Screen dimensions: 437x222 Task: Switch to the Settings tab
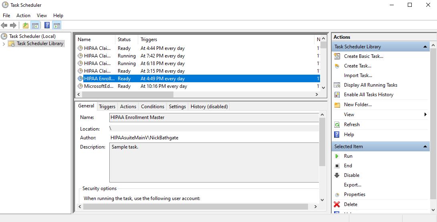coord(177,107)
